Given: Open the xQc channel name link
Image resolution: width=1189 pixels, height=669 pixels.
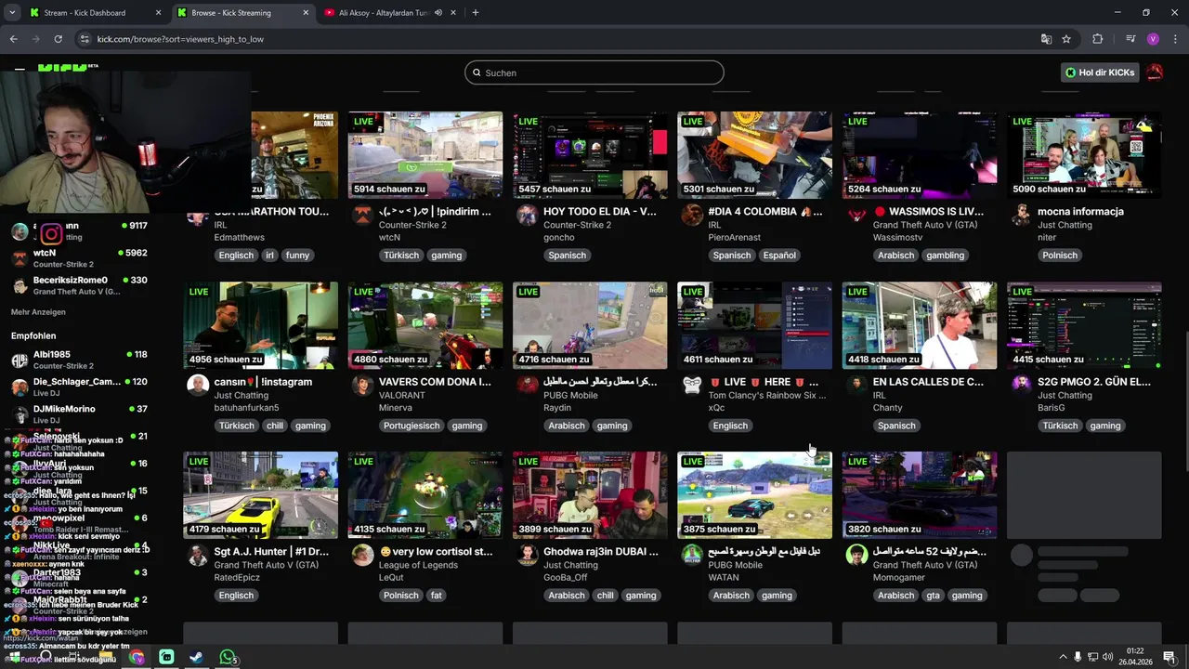Looking at the screenshot, I should [x=716, y=408].
